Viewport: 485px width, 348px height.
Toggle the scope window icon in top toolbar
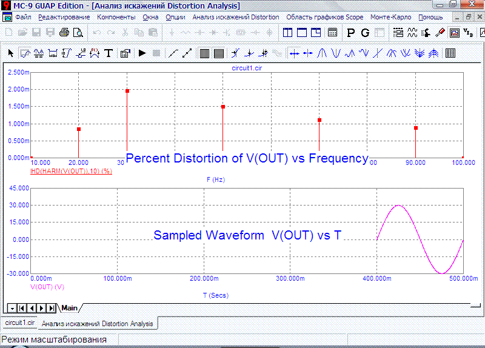(x=454, y=33)
